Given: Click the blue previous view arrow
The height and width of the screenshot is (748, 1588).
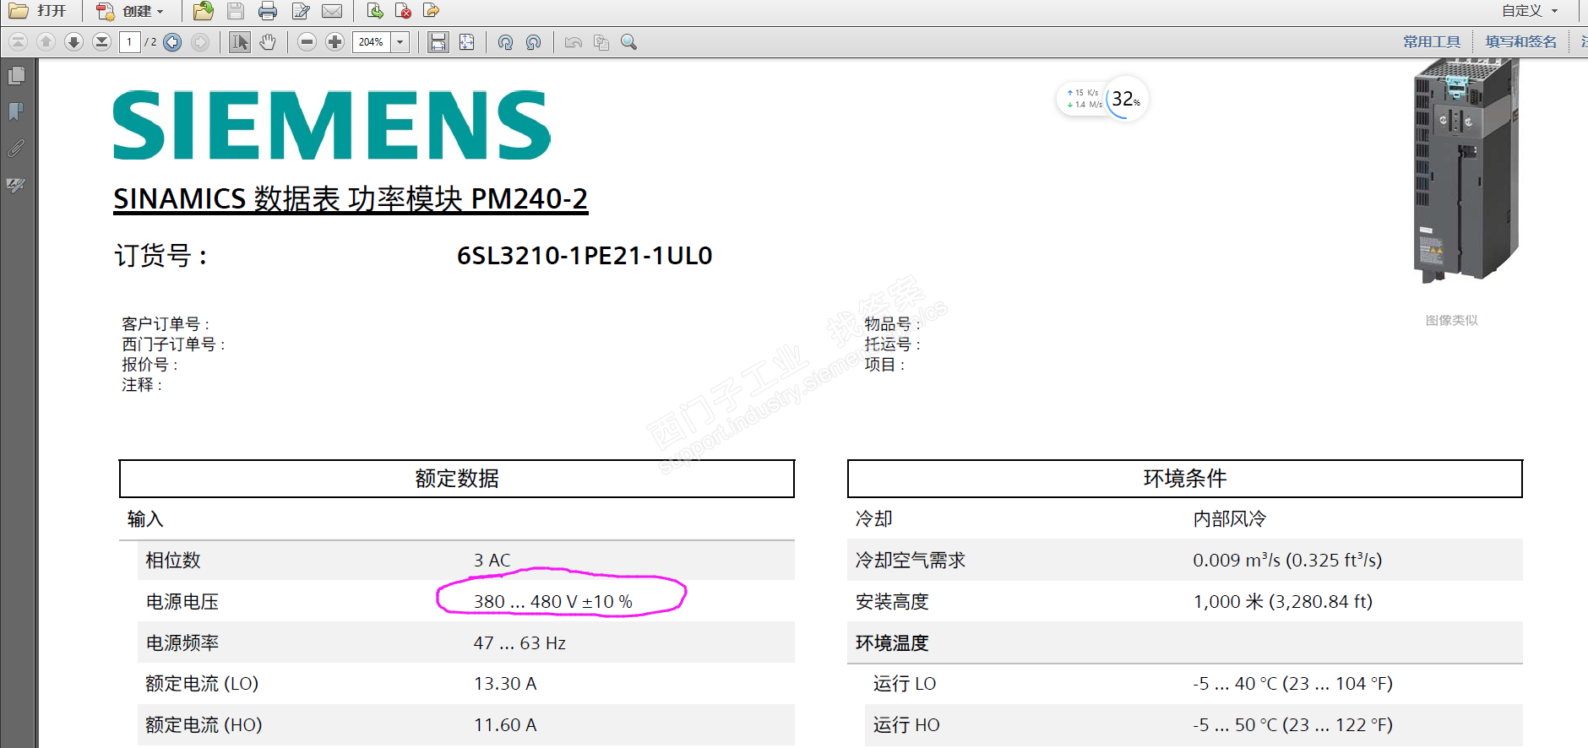Looking at the screenshot, I should [172, 42].
